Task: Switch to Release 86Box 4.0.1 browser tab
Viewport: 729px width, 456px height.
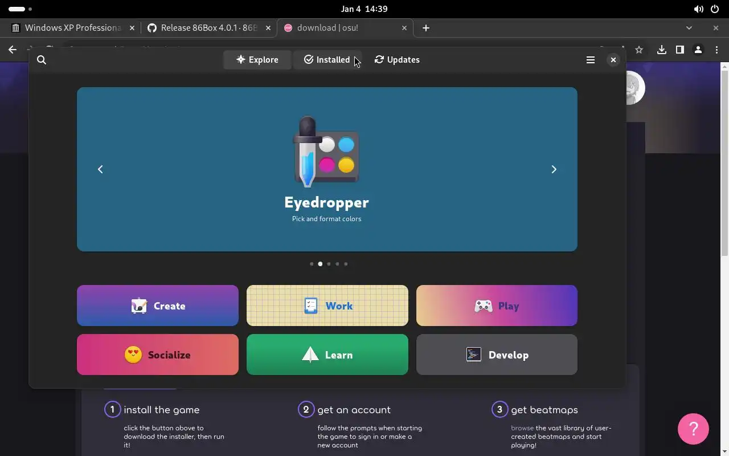Action: coord(208,27)
